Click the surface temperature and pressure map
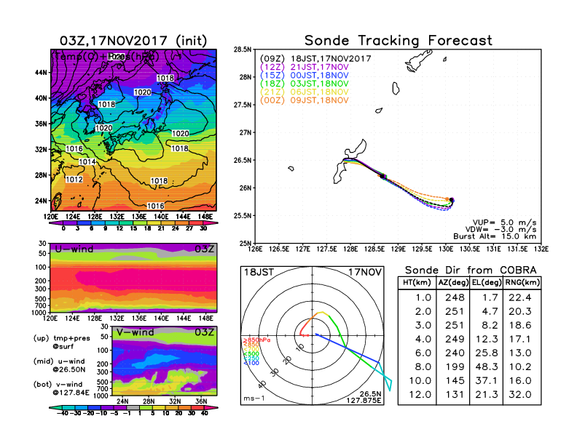Screen dimensions: 577x445 click(133, 130)
